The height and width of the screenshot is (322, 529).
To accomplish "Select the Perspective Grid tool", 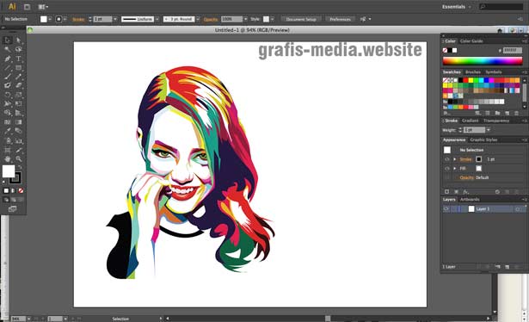I will pos(19,113).
